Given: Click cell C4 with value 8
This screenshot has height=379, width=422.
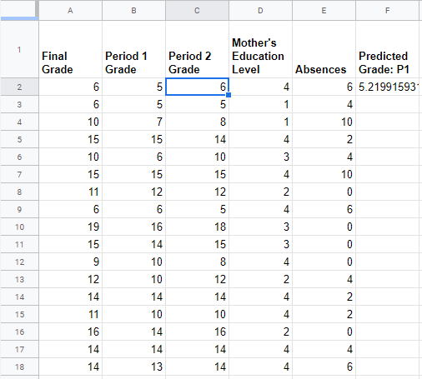Looking at the screenshot, I should tap(197, 122).
